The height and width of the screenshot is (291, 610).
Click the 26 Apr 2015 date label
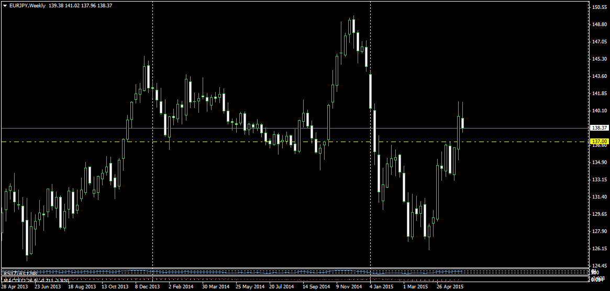(x=450, y=287)
